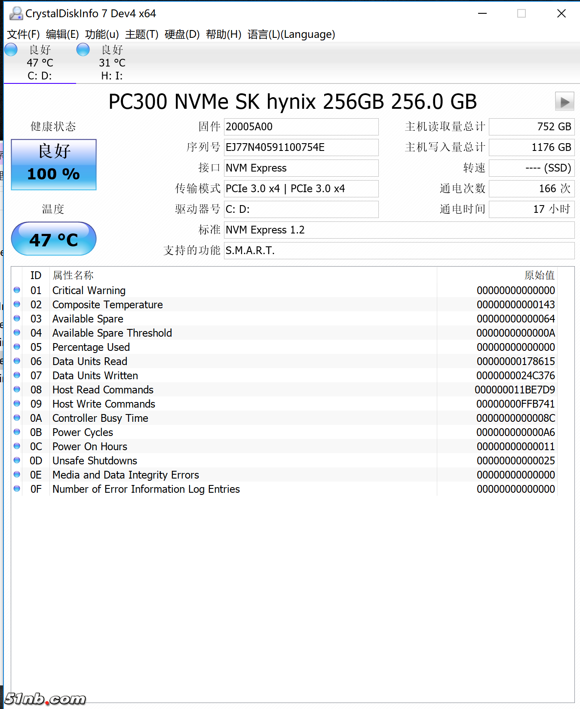Select the C: D: disk status orb
Image resolution: width=580 pixels, height=709 pixels.
pos(11,50)
